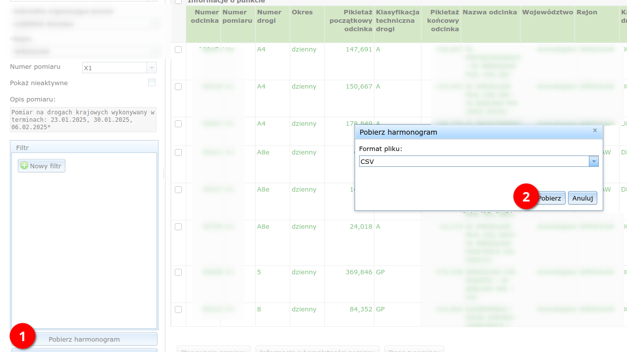This screenshot has height=352, width=627.
Task: Check the row with pikietaż 24,018
Action: pyautogui.click(x=178, y=227)
